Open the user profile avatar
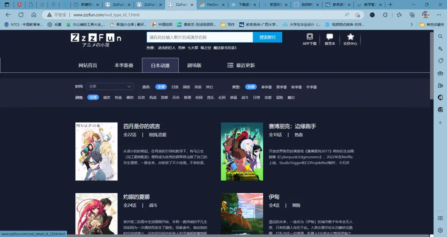447x237 pixels. pos(425,15)
